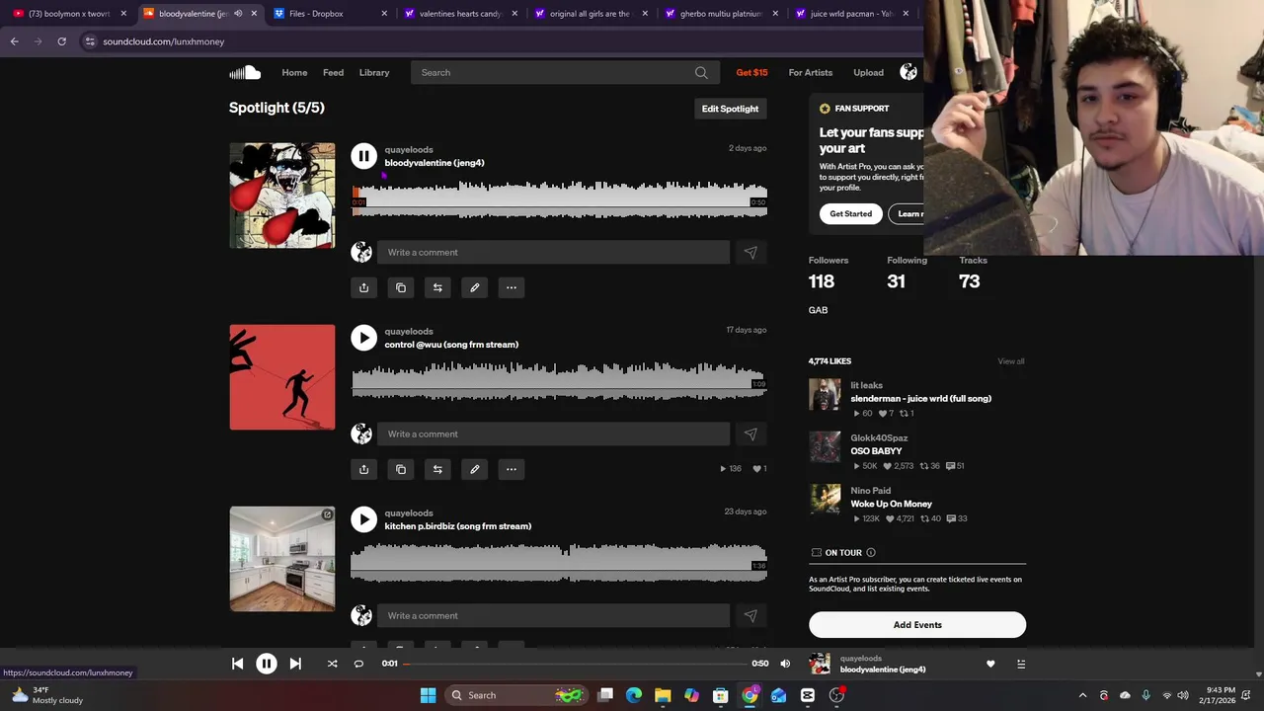Copy link for the control @wuu track
This screenshot has width=1264, height=711.
[401, 469]
